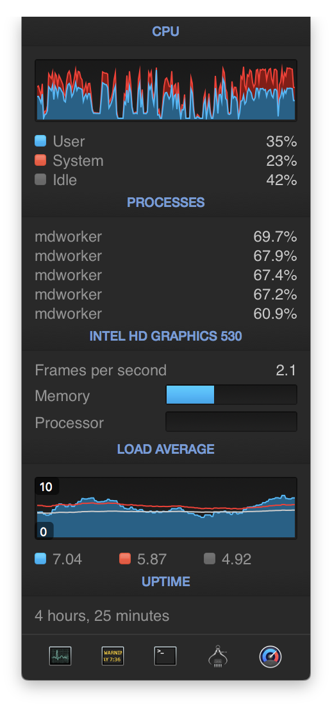Click the PROCESSES section header
This screenshot has width=332, height=707.
pyautogui.click(x=166, y=202)
